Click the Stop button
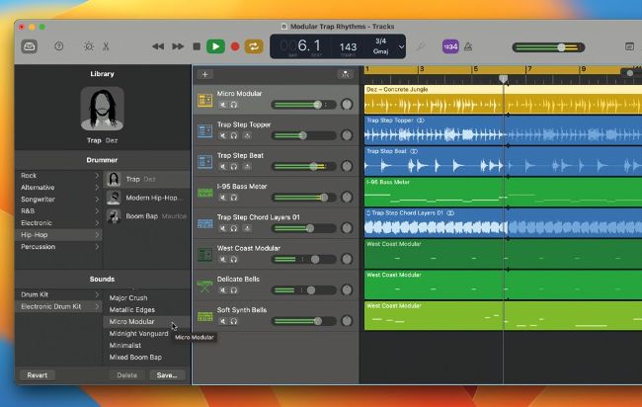 [197, 46]
